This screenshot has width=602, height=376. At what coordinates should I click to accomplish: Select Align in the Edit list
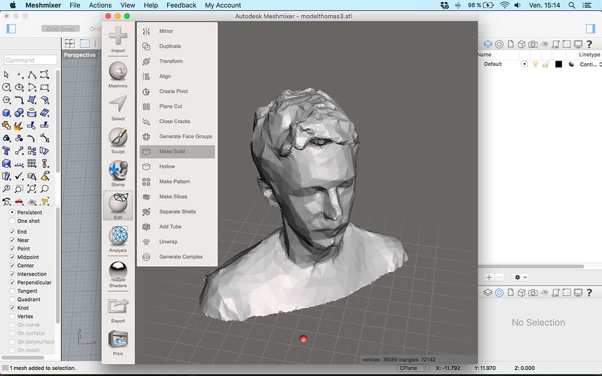177,76
